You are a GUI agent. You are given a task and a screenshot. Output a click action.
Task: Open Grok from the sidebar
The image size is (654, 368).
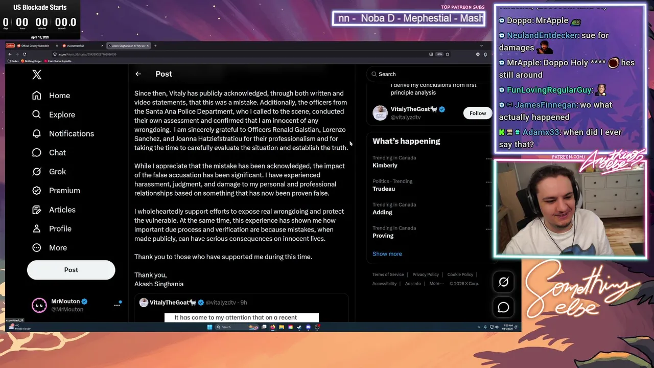tap(49, 171)
